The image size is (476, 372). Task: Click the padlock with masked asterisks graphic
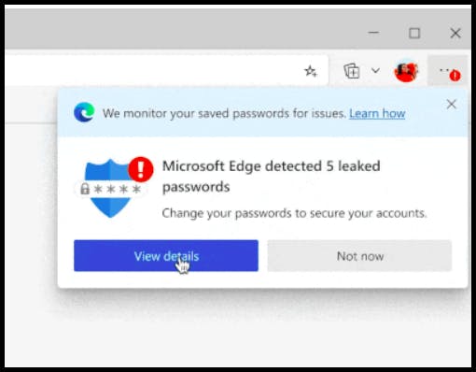(x=110, y=189)
